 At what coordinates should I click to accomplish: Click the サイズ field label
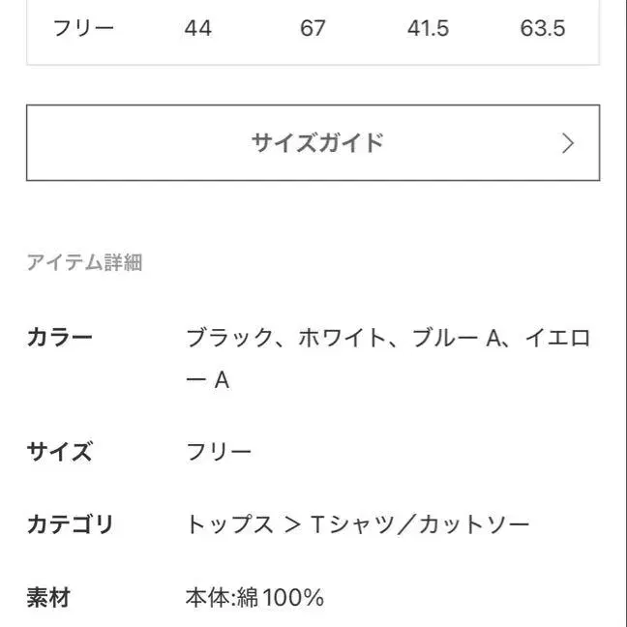59,452
